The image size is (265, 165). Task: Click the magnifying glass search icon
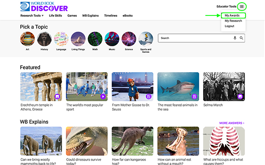tap(241, 38)
